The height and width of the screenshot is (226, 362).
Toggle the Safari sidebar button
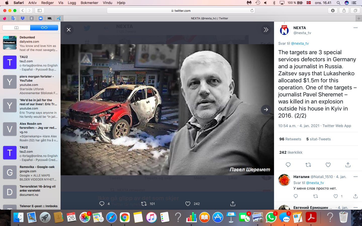click(39, 11)
